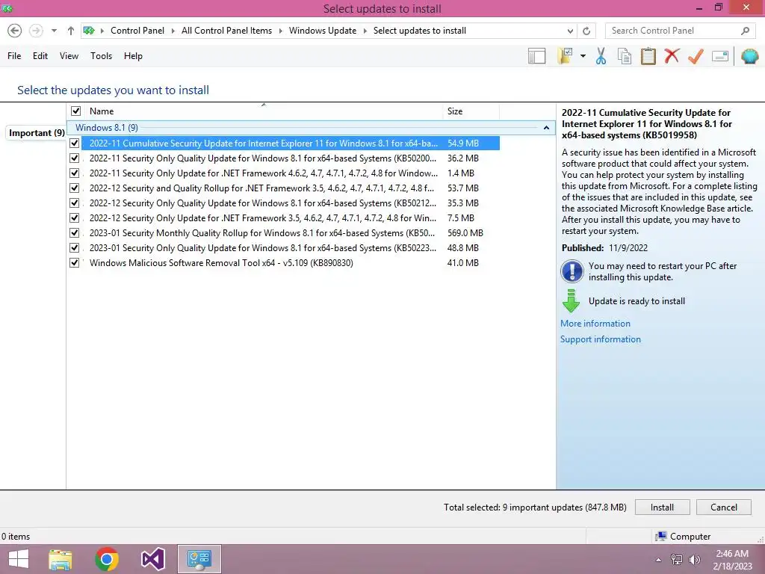
Task: Open folder options toolbar dropdown arrow
Action: (x=583, y=56)
